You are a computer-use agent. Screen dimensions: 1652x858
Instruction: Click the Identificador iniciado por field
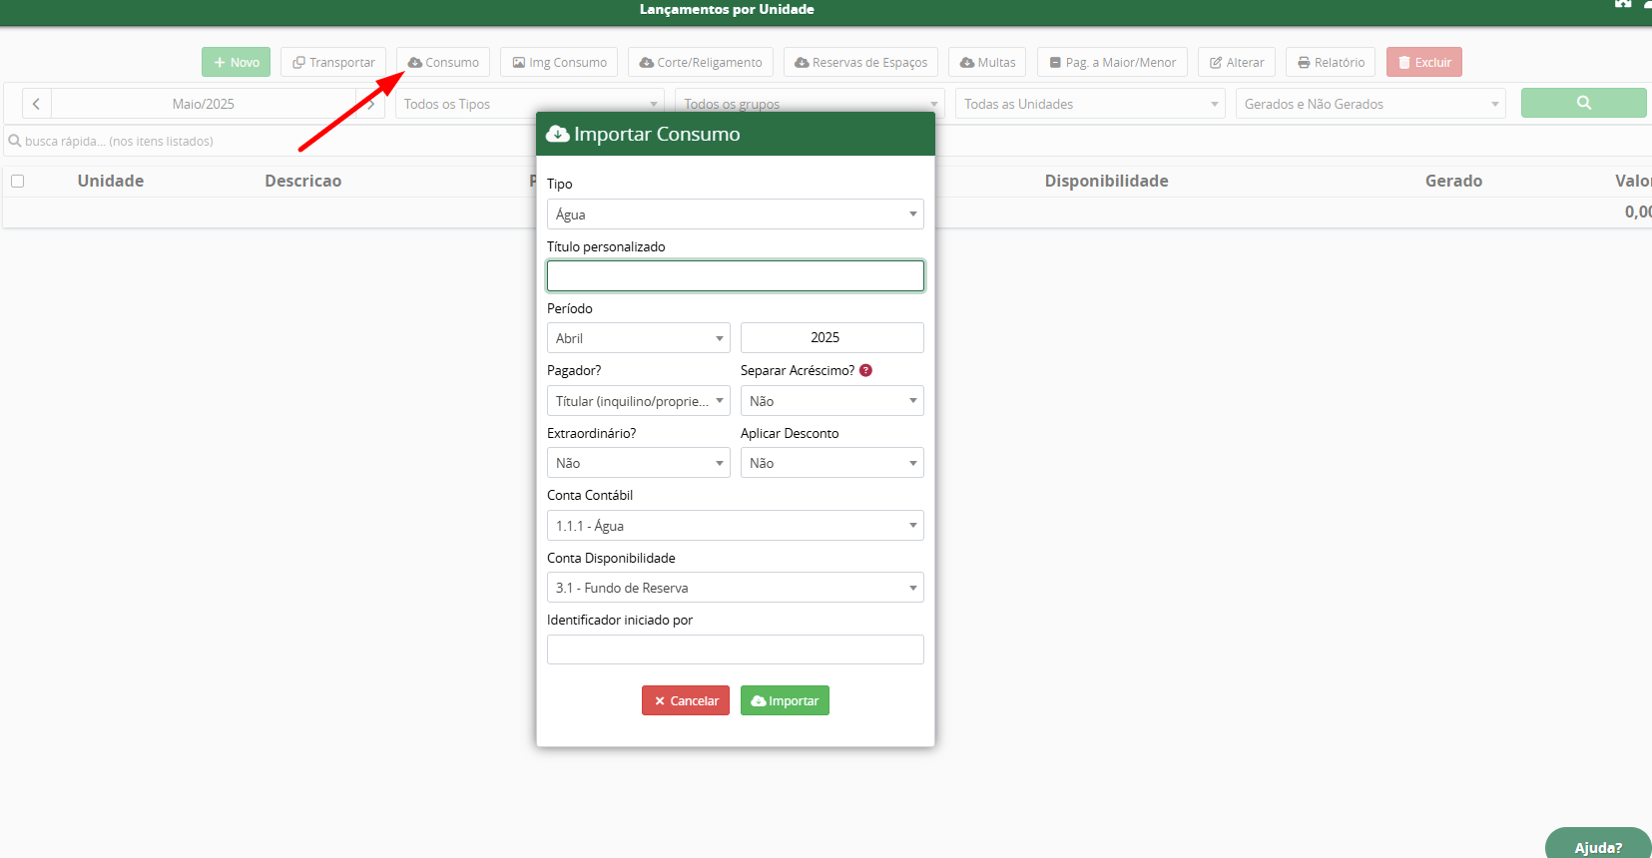pyautogui.click(x=735, y=649)
